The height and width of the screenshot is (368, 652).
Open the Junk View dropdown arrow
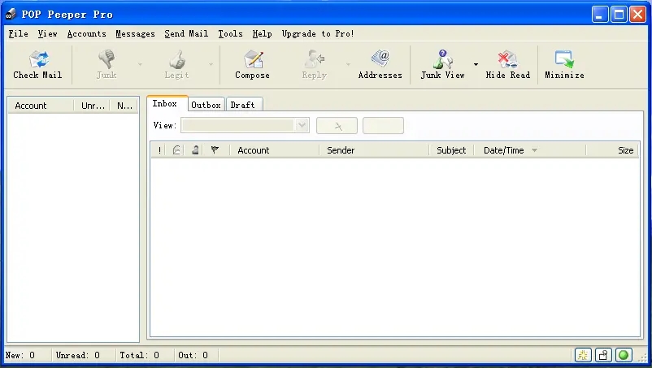tap(476, 64)
